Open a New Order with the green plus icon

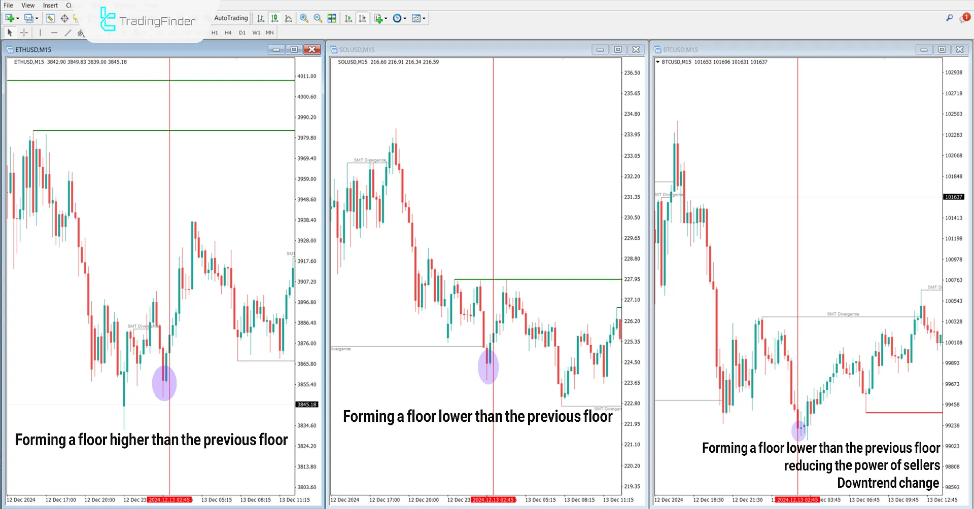coord(10,18)
